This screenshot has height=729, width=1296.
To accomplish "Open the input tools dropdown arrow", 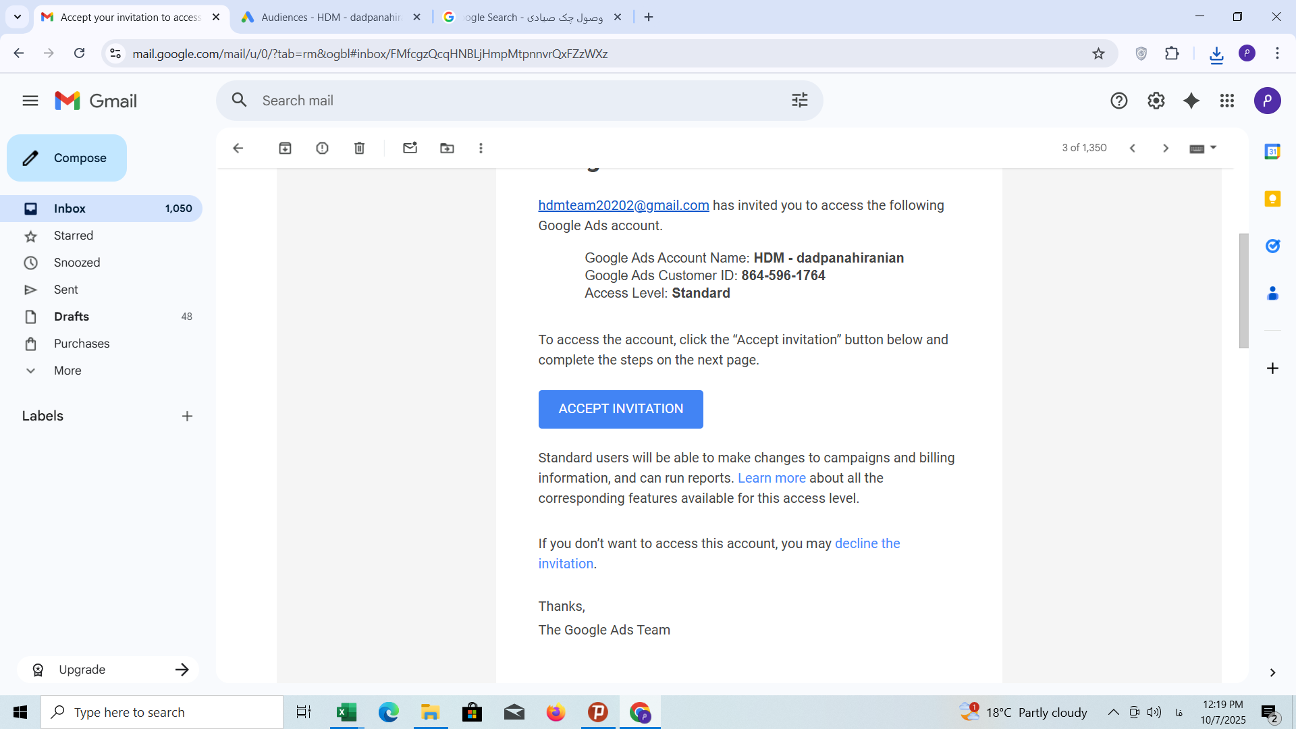I will (1213, 147).
